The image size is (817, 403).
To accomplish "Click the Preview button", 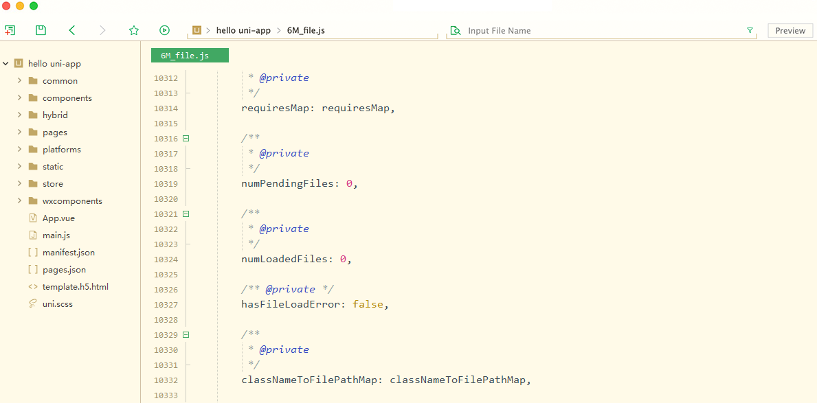I will [790, 31].
